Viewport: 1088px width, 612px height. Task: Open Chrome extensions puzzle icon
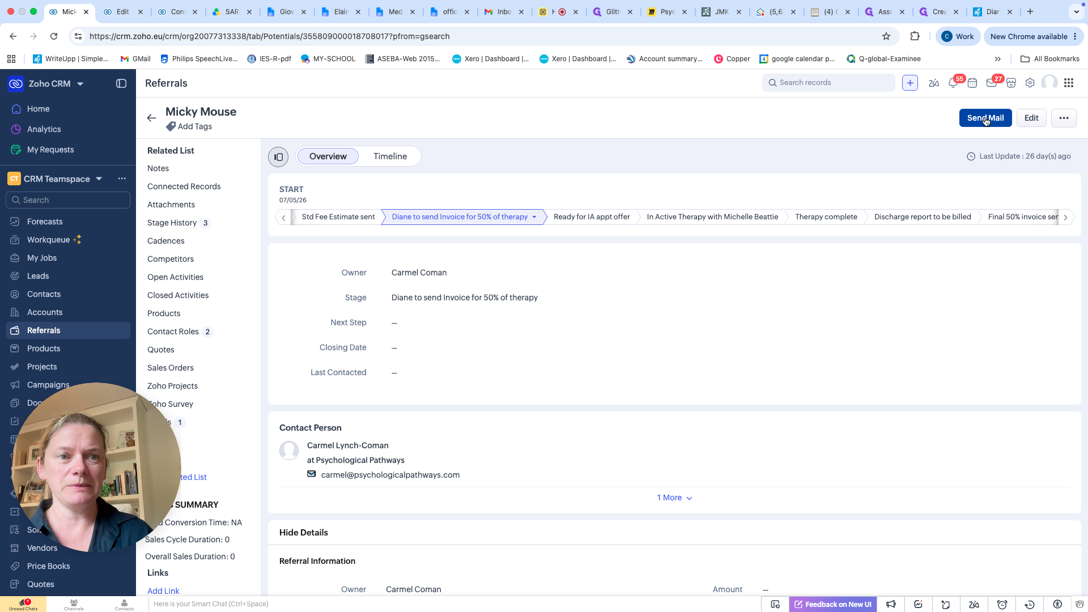(915, 36)
